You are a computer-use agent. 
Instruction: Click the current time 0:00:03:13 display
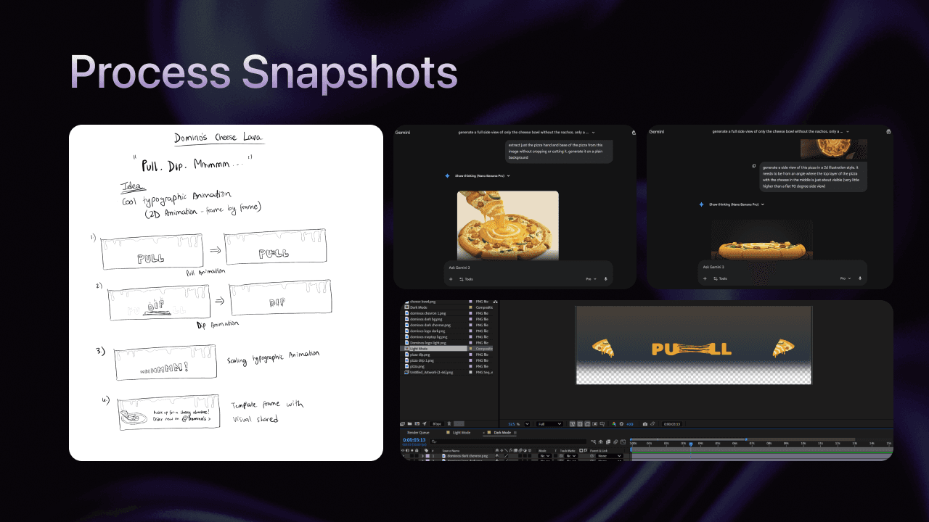414,439
